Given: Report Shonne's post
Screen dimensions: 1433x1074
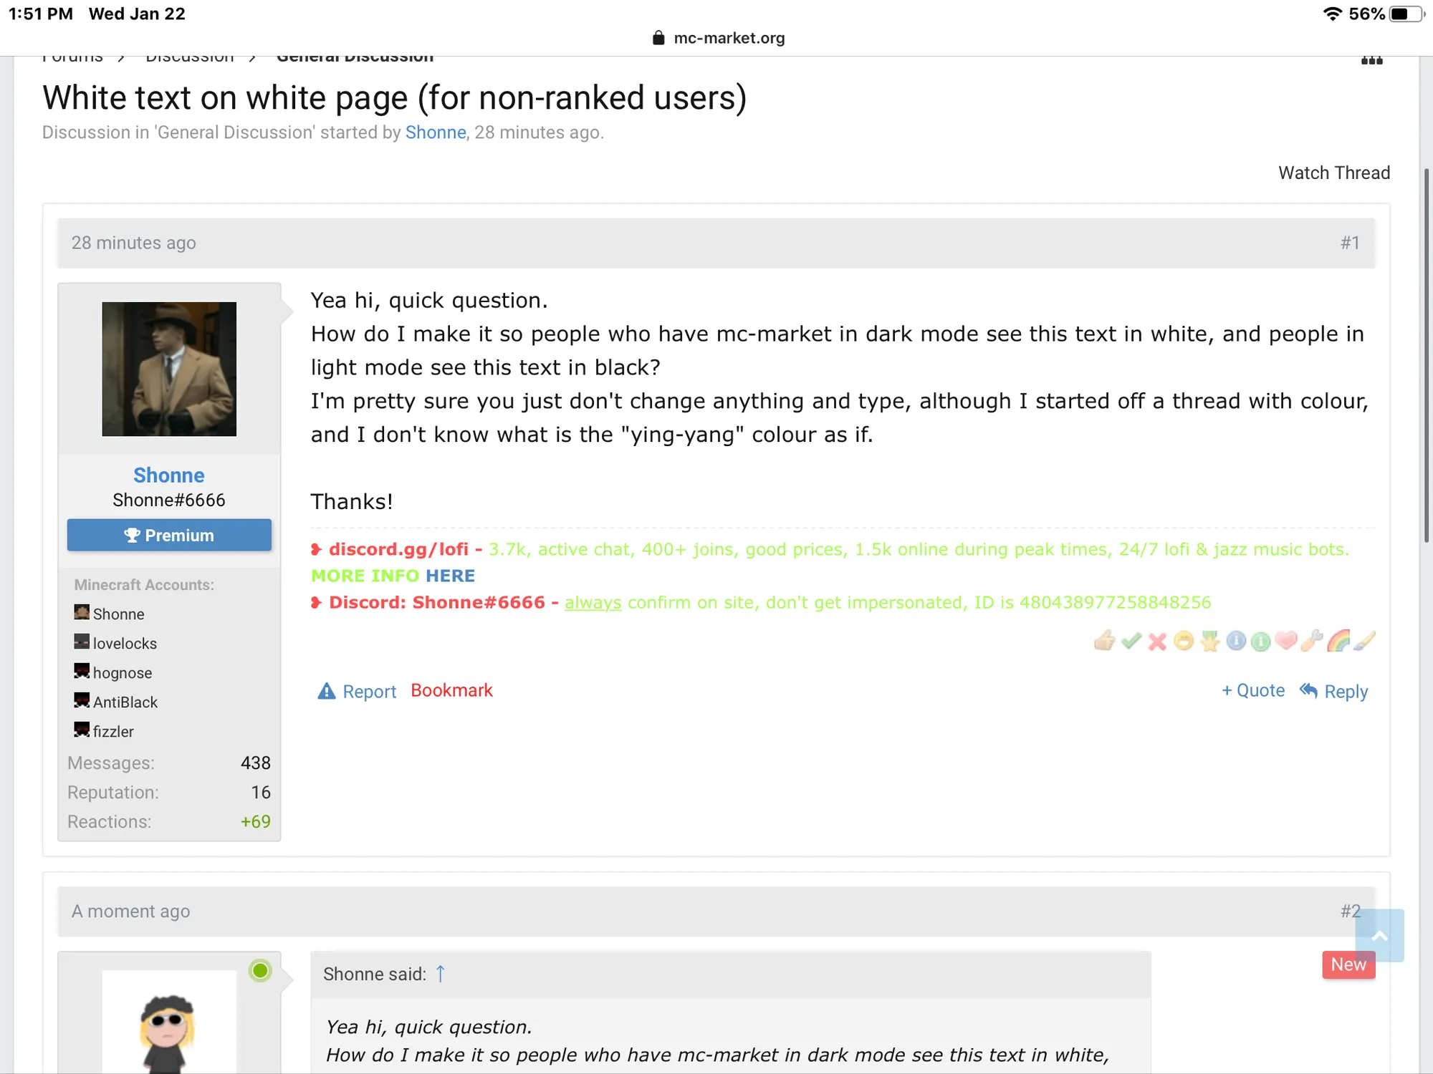Looking at the screenshot, I should point(357,691).
